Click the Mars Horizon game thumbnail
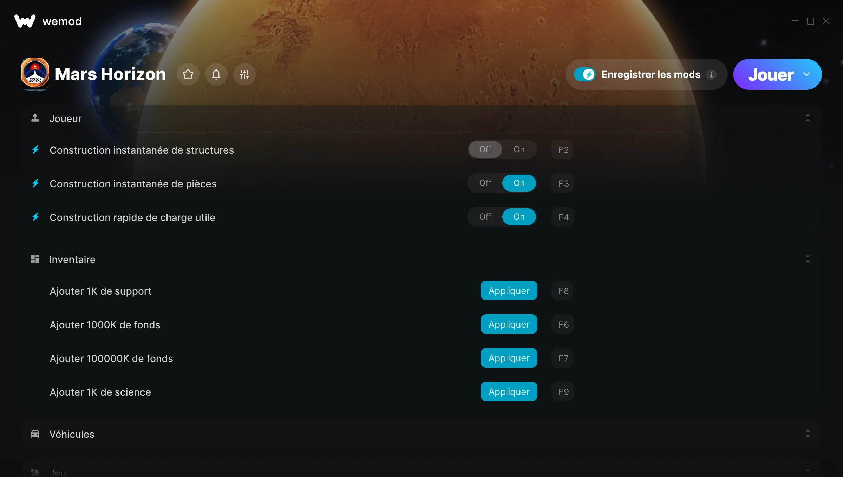This screenshot has width=843, height=477. click(x=35, y=74)
